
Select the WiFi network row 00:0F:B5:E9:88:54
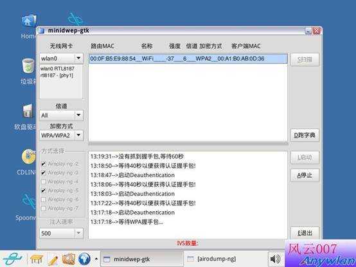click(x=188, y=59)
